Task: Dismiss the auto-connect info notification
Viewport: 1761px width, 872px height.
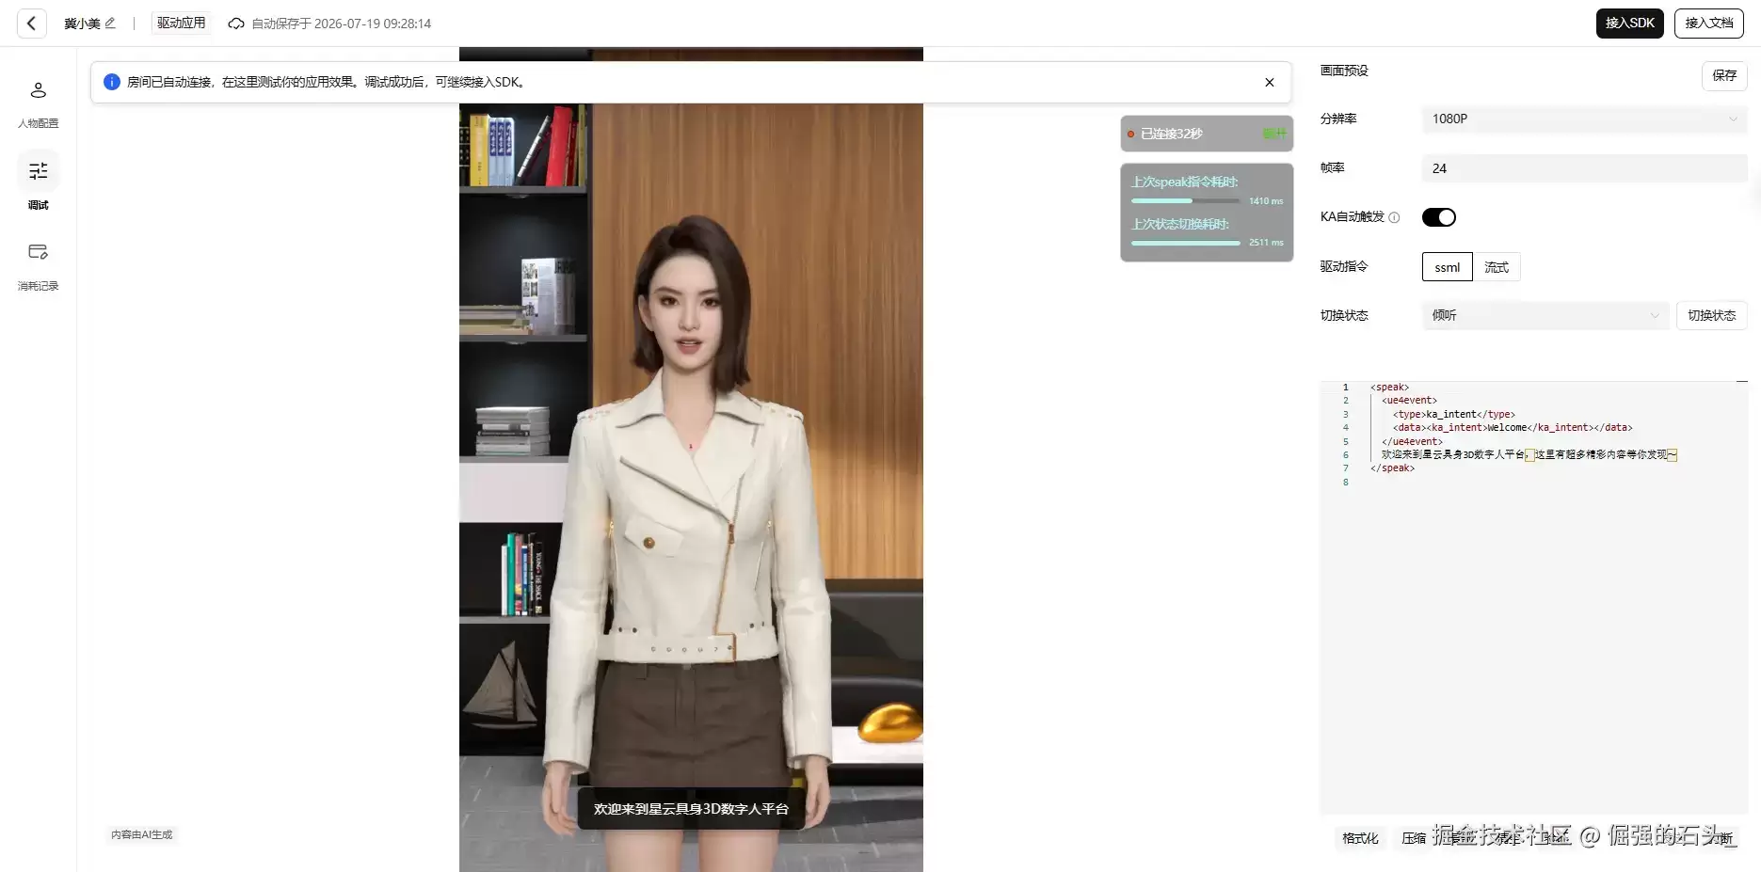Action: coord(1270,83)
